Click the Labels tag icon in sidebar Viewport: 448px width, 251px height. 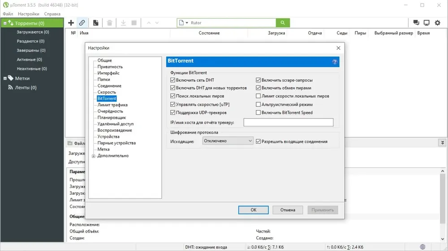(x=11, y=78)
